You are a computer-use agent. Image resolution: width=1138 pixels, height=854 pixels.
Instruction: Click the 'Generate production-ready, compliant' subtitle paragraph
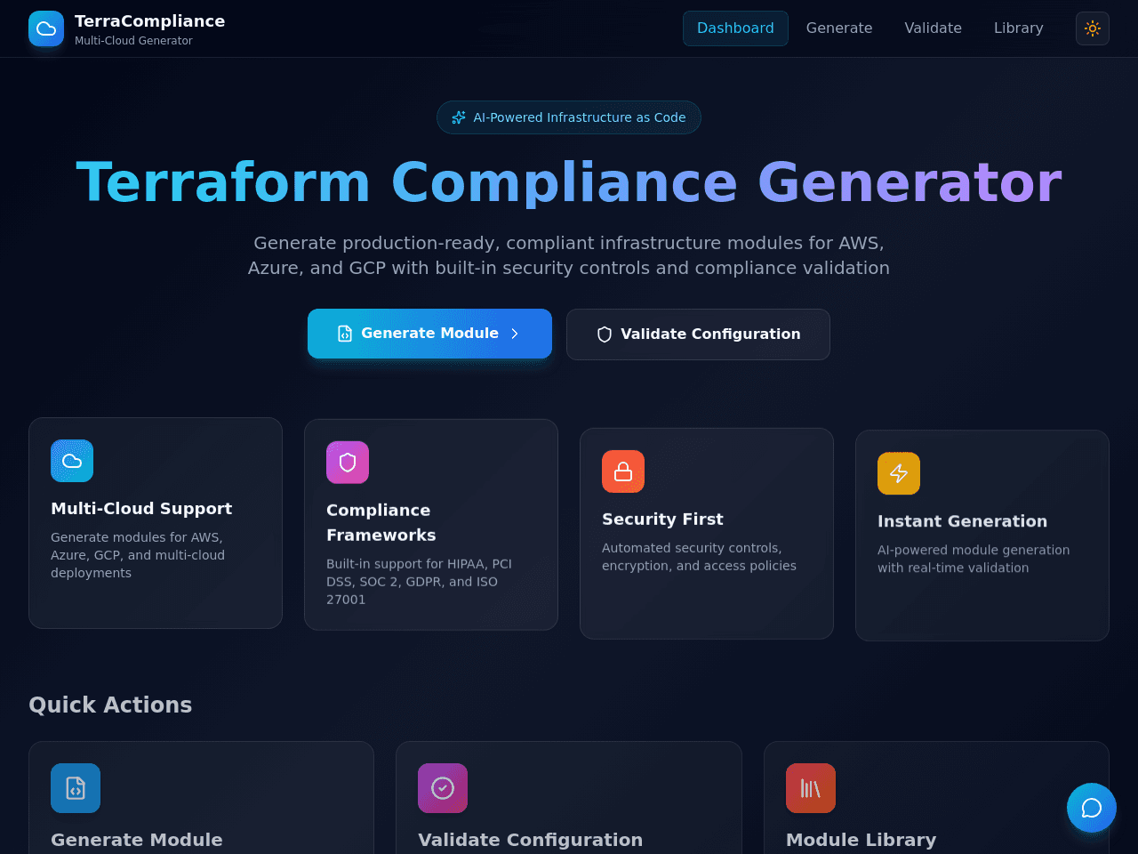(x=569, y=255)
